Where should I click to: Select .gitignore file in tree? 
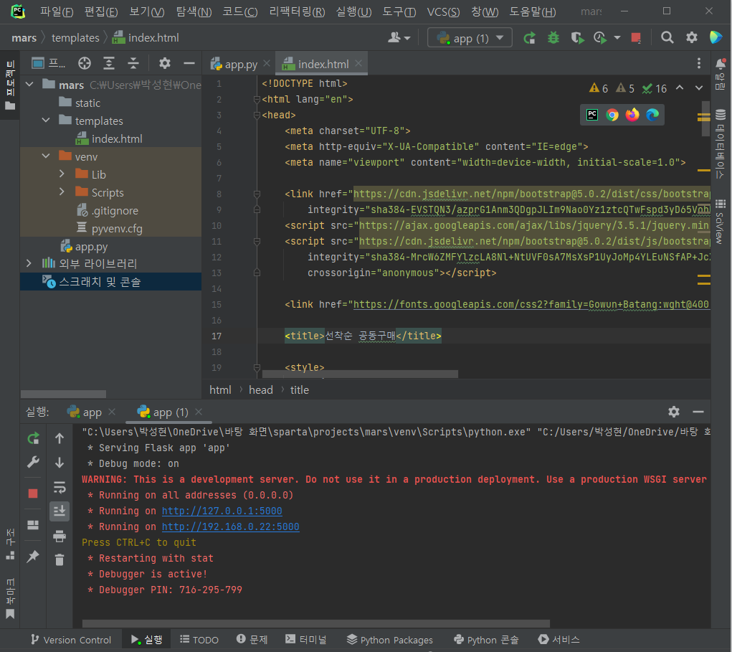coord(115,211)
